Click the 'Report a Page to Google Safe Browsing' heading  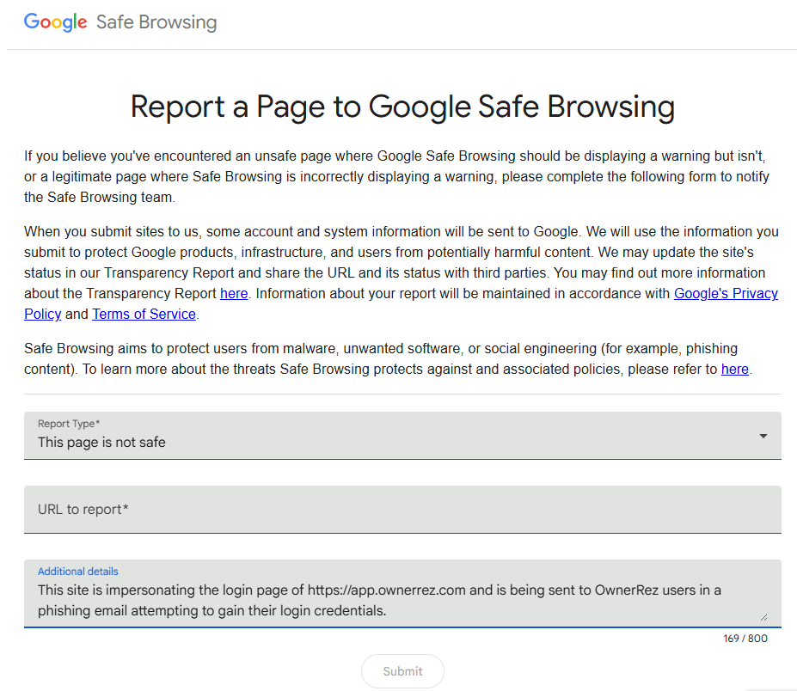tap(402, 107)
